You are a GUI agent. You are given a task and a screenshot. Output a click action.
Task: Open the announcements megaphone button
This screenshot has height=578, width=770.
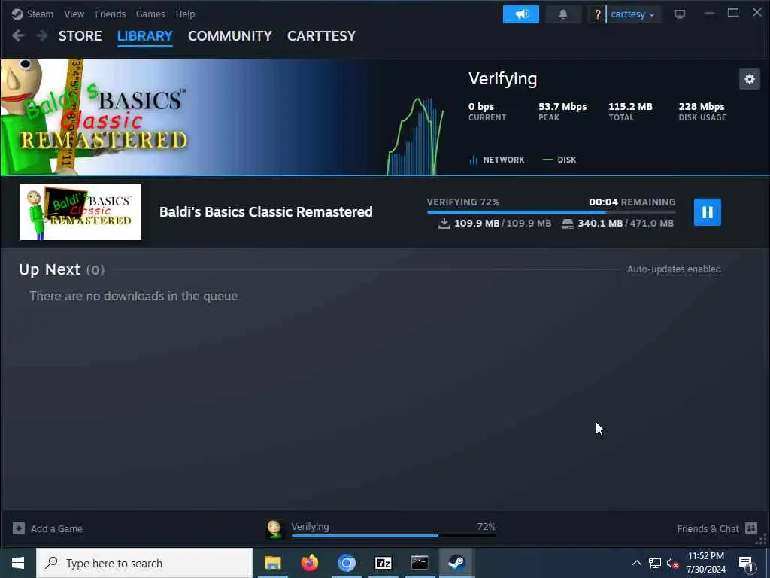tap(520, 14)
